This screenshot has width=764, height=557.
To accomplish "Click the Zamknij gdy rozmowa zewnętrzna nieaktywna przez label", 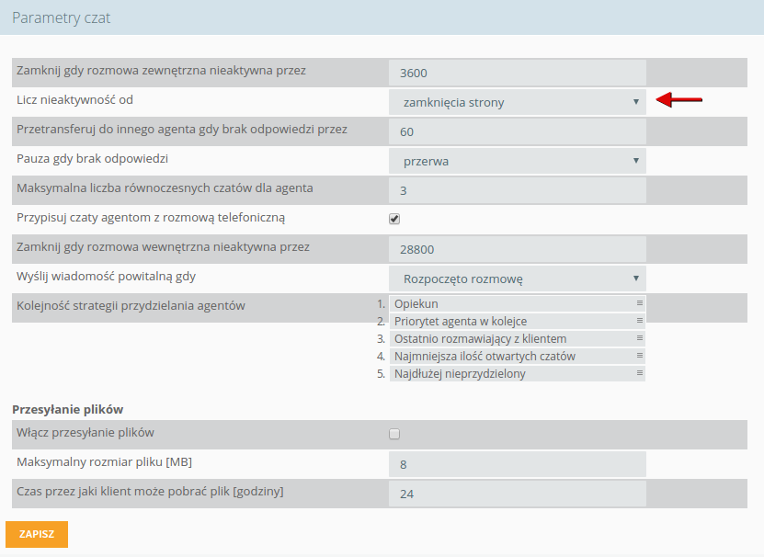I will pos(161,71).
